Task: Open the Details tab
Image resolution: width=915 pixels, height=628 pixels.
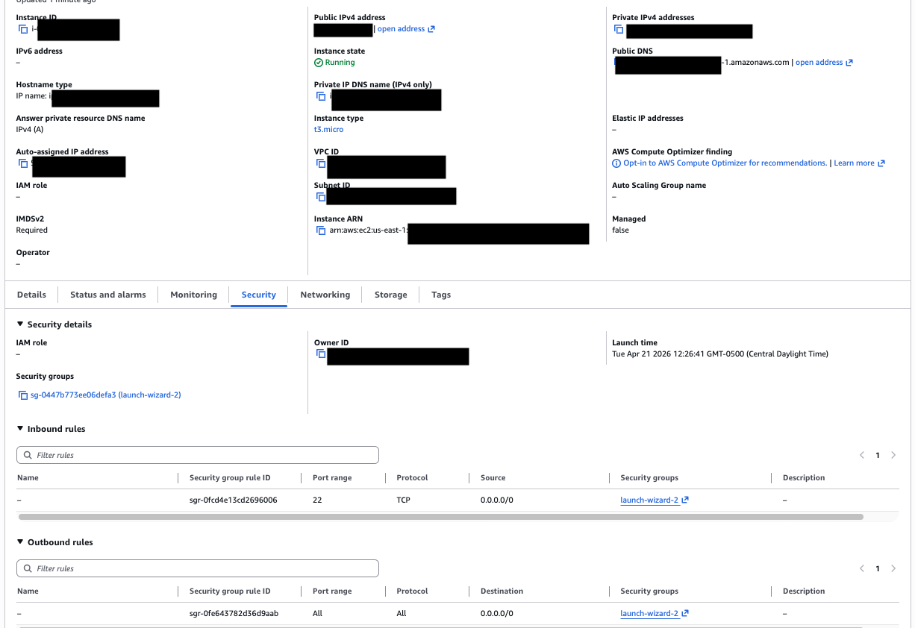Action: (31, 295)
